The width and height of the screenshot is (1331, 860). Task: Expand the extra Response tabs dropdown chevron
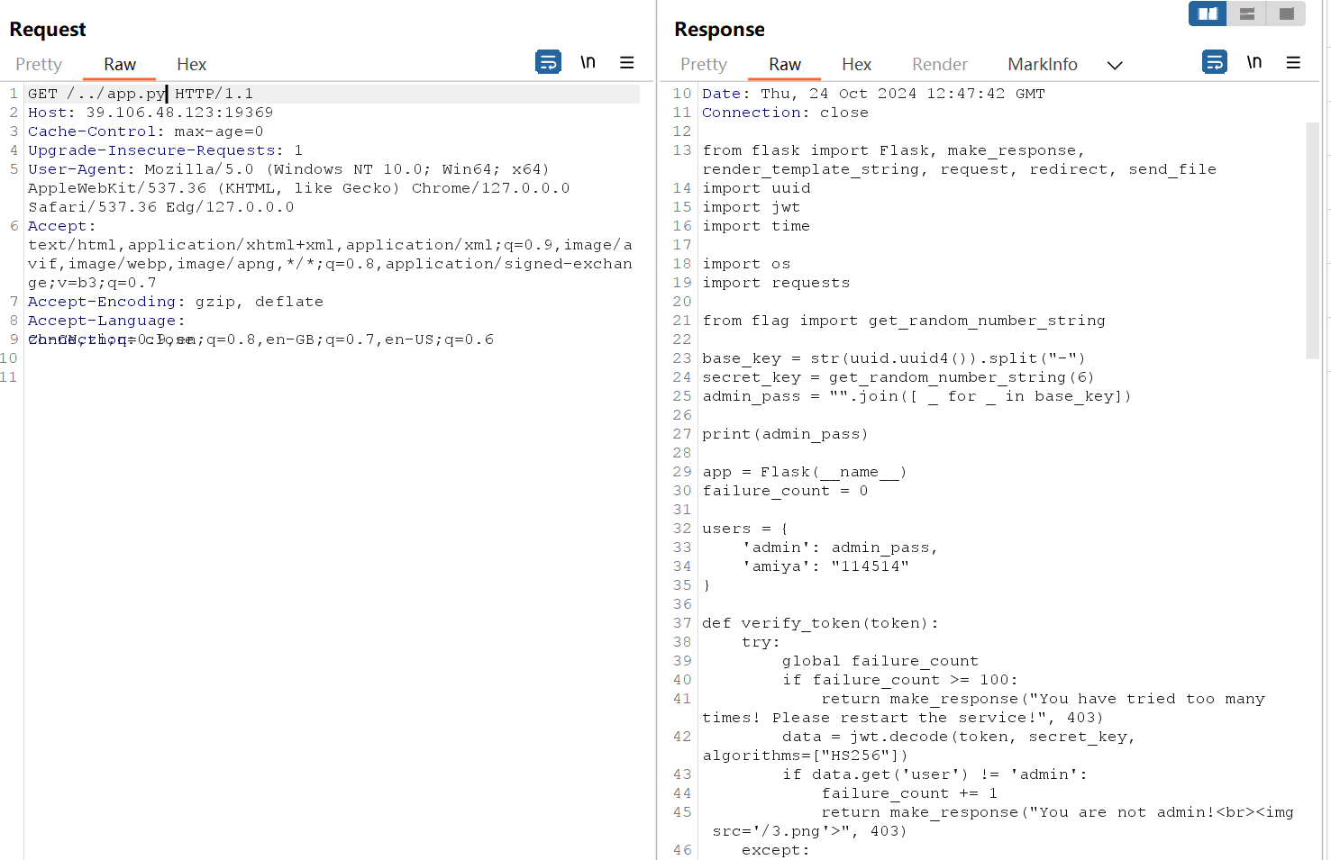[1115, 65]
